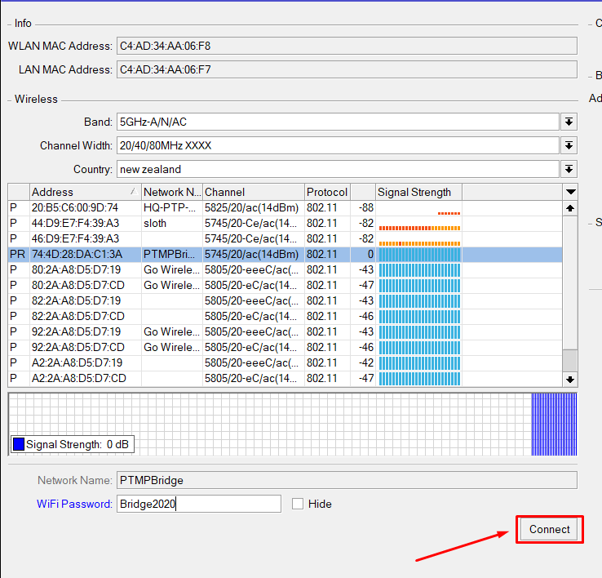Toggle the Hide password checkbox
This screenshot has width=602, height=578.
[299, 504]
